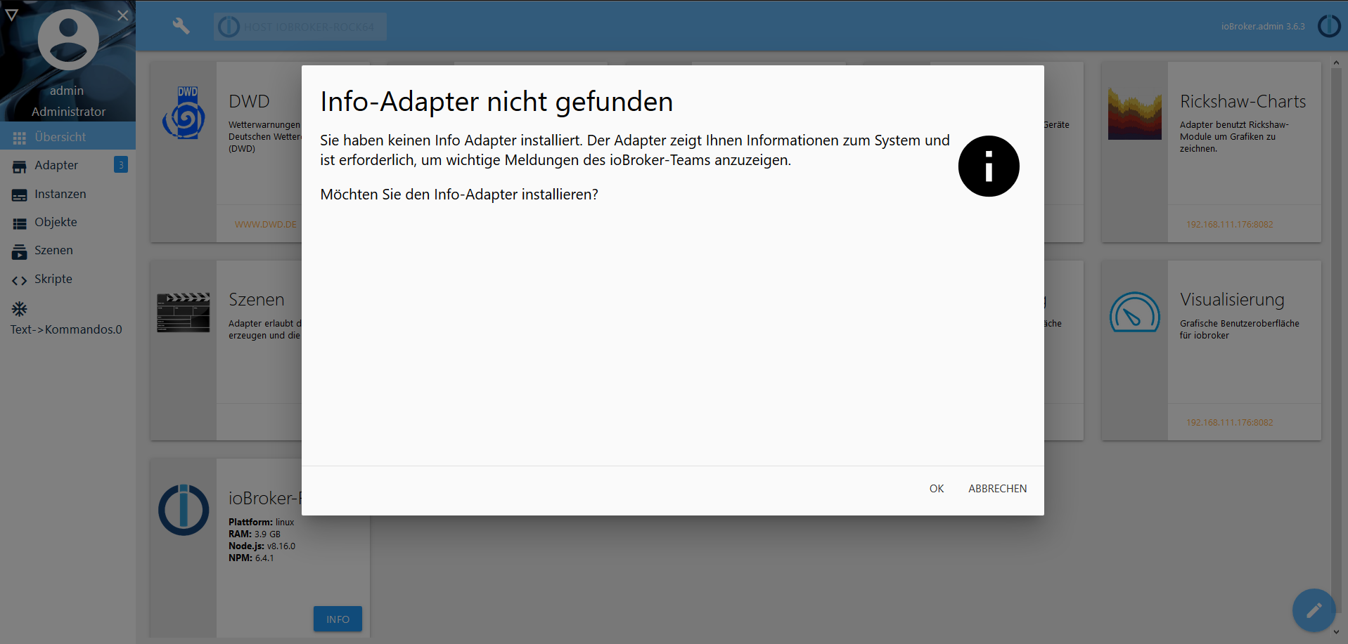Click the Adapter update badge showing 3
Screen dimensions: 1348x644
pos(121,165)
